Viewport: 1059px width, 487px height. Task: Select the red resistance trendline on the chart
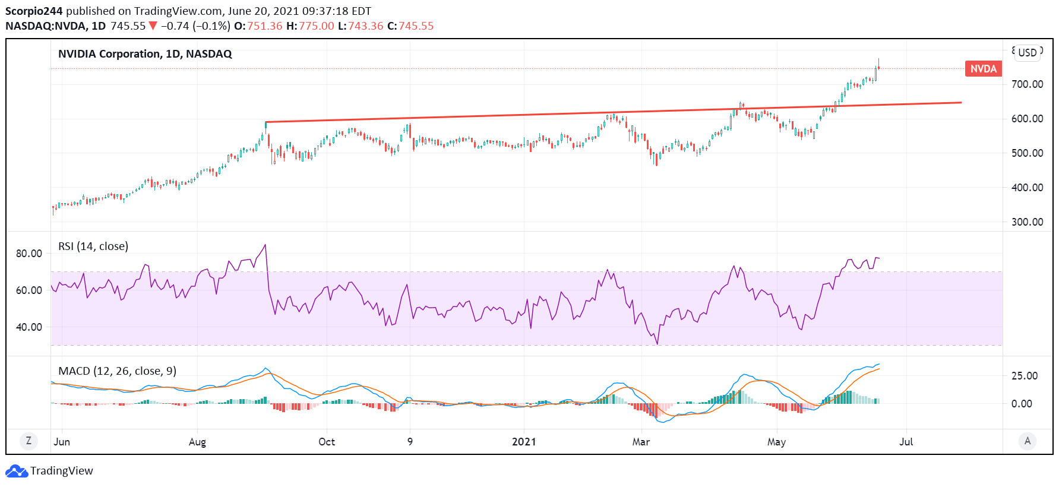(x=614, y=112)
